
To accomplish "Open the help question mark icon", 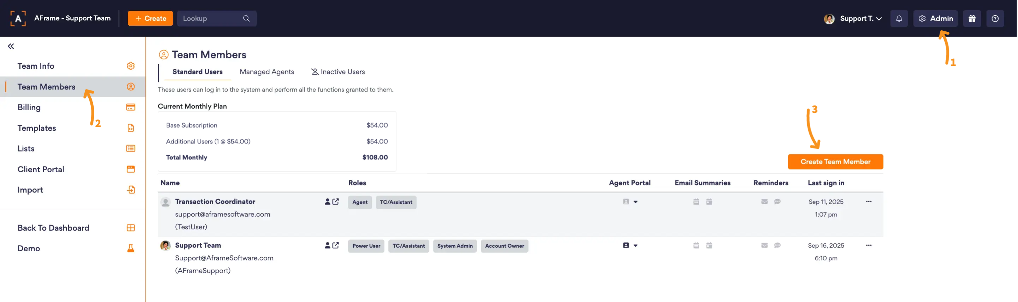I will (x=995, y=19).
